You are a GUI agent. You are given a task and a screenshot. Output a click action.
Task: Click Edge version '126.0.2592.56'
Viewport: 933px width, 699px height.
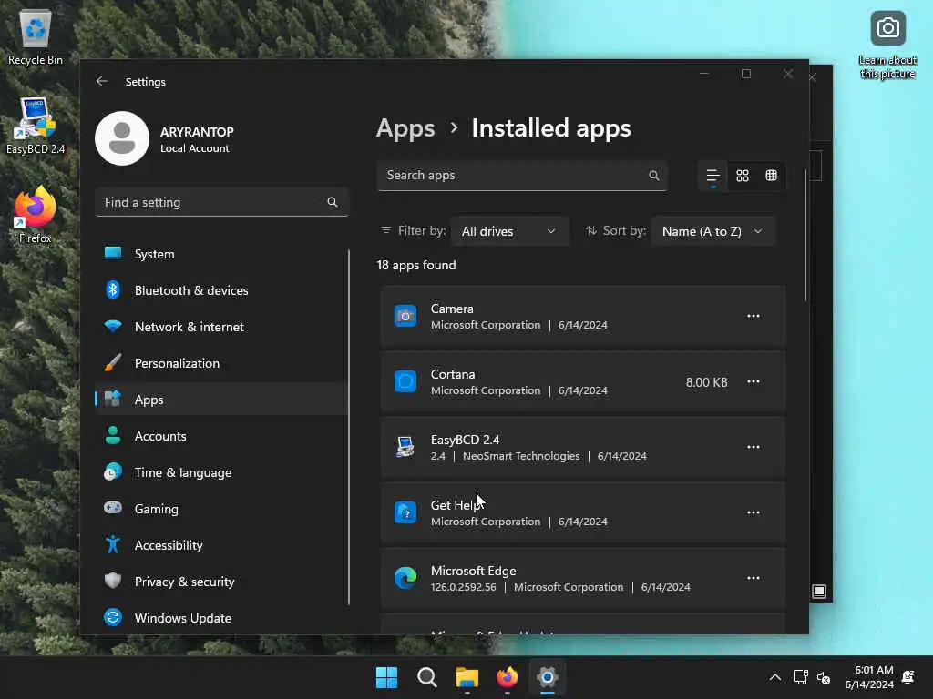click(463, 587)
